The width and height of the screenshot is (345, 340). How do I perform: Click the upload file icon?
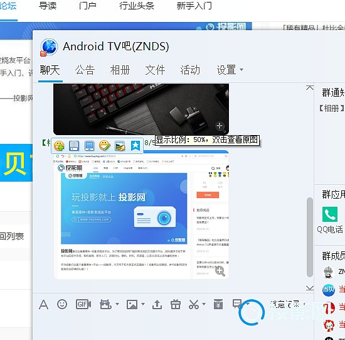[x=157, y=305]
